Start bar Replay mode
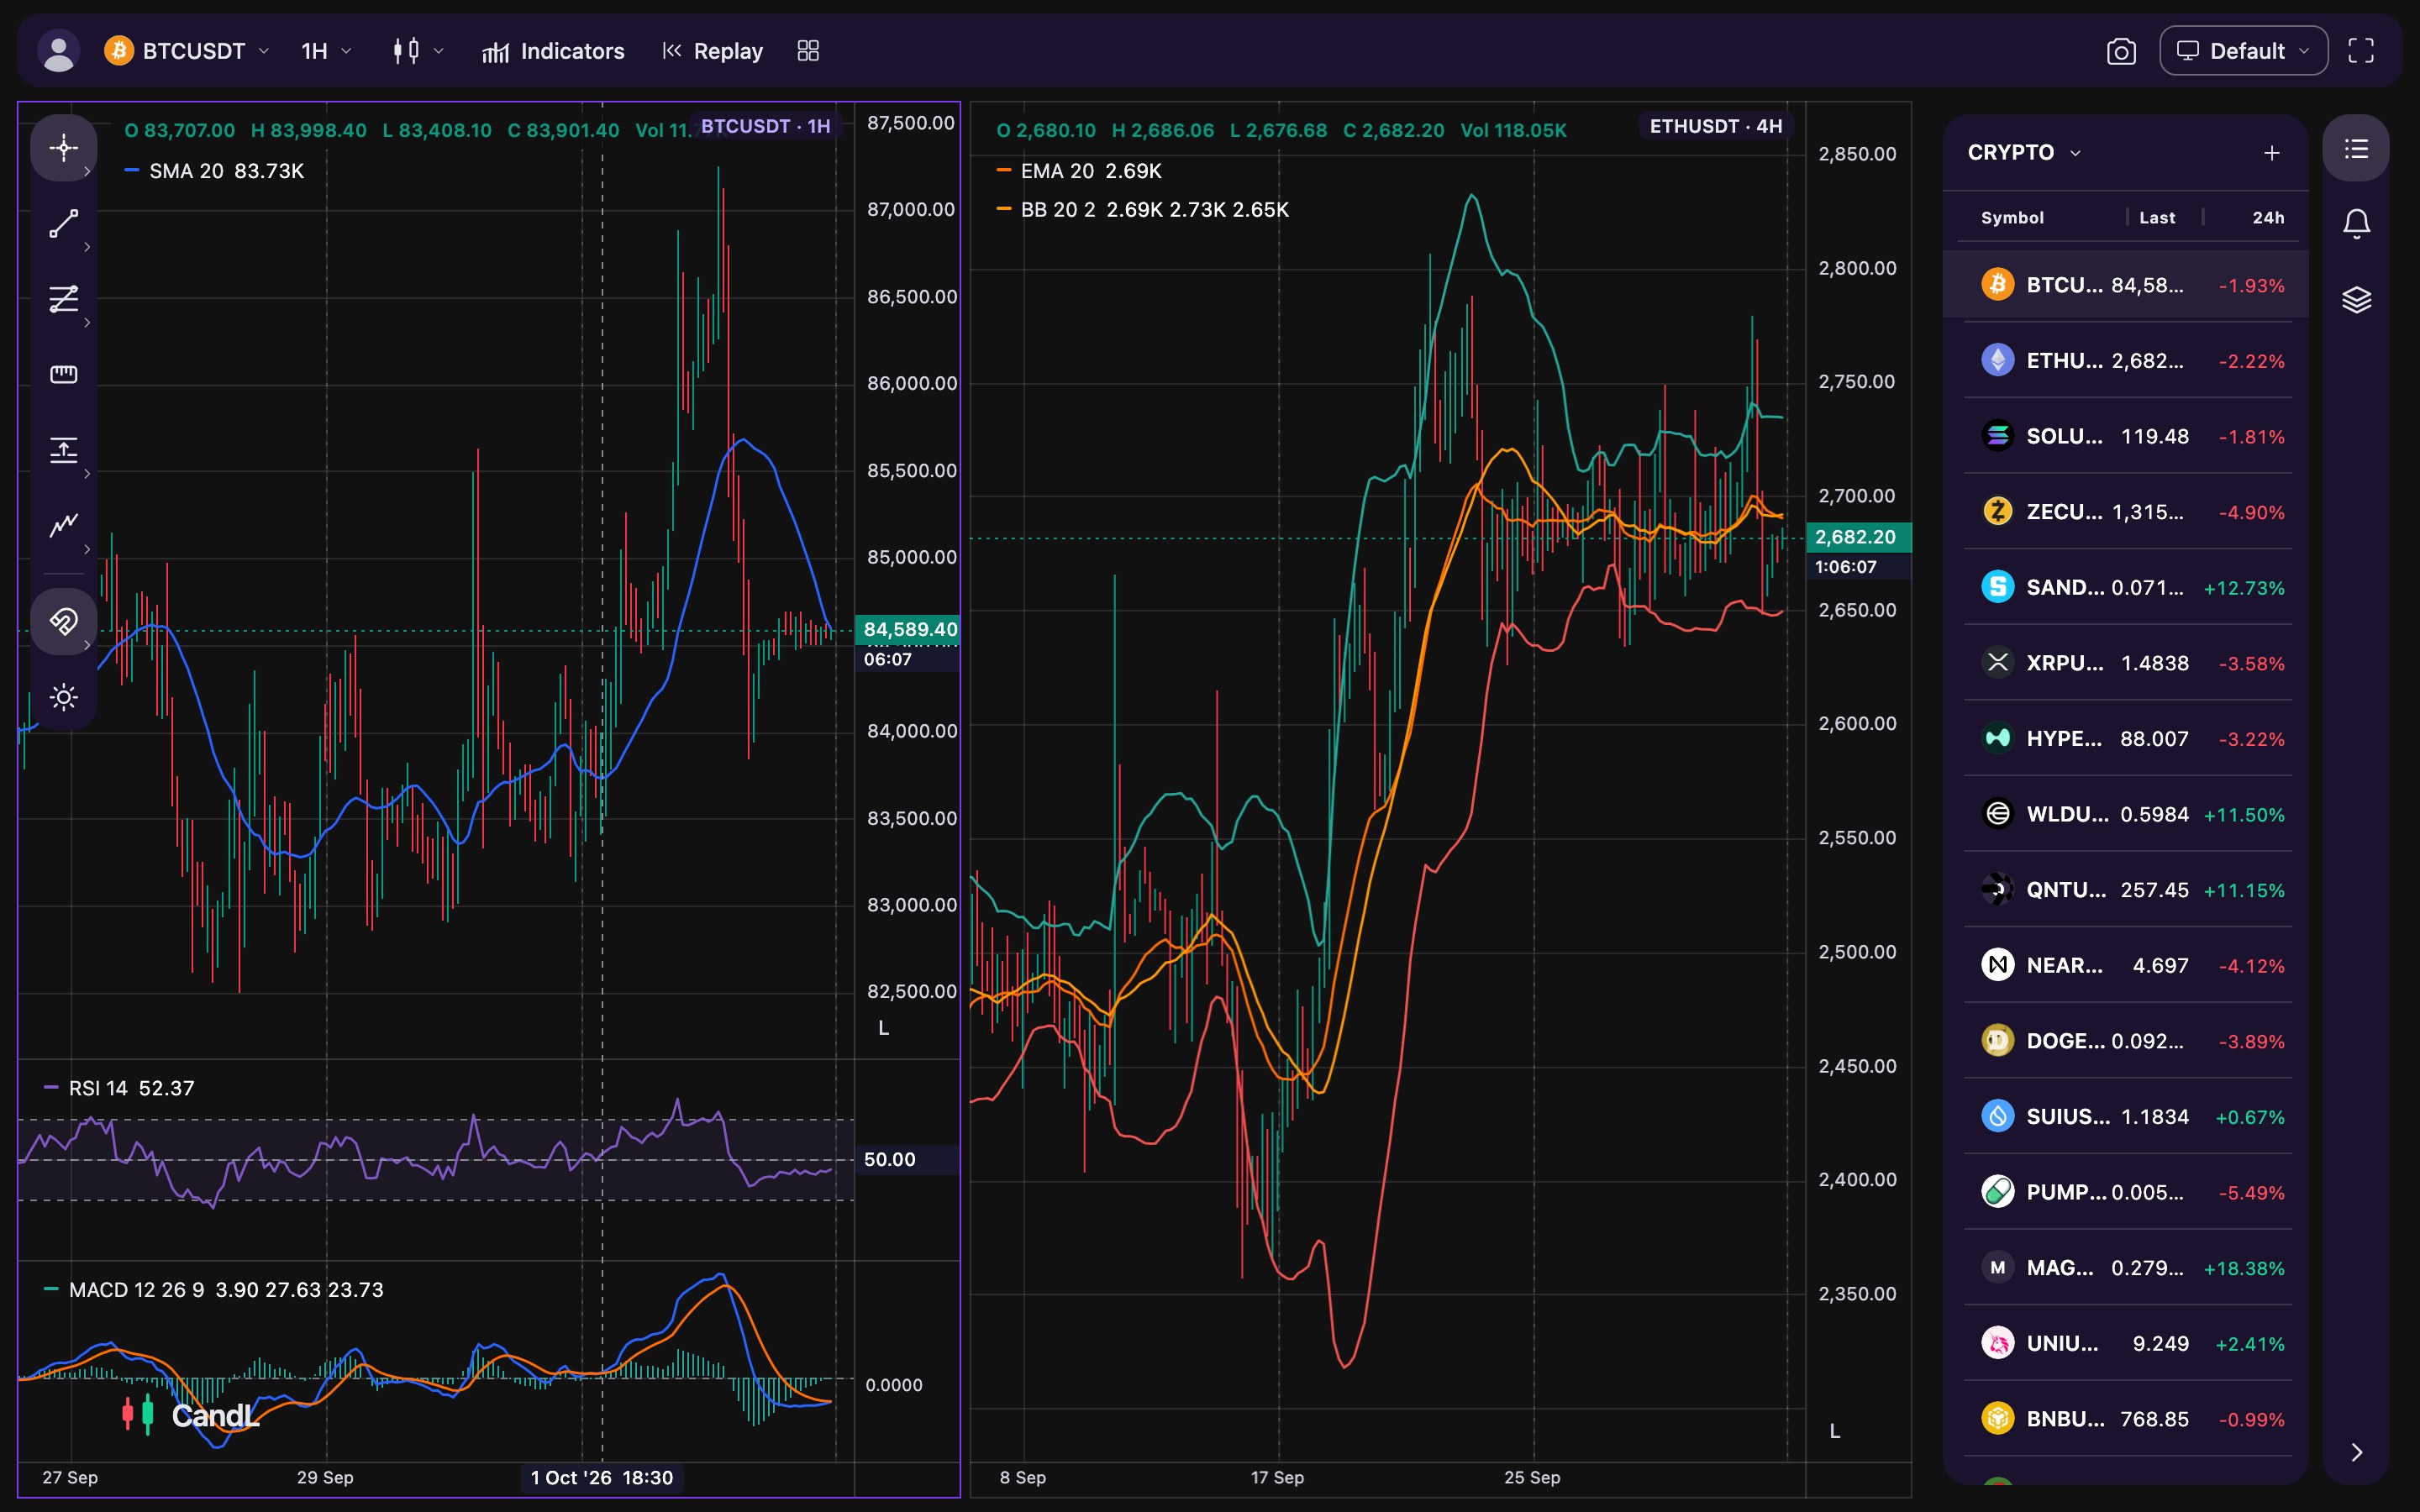 tap(713, 51)
